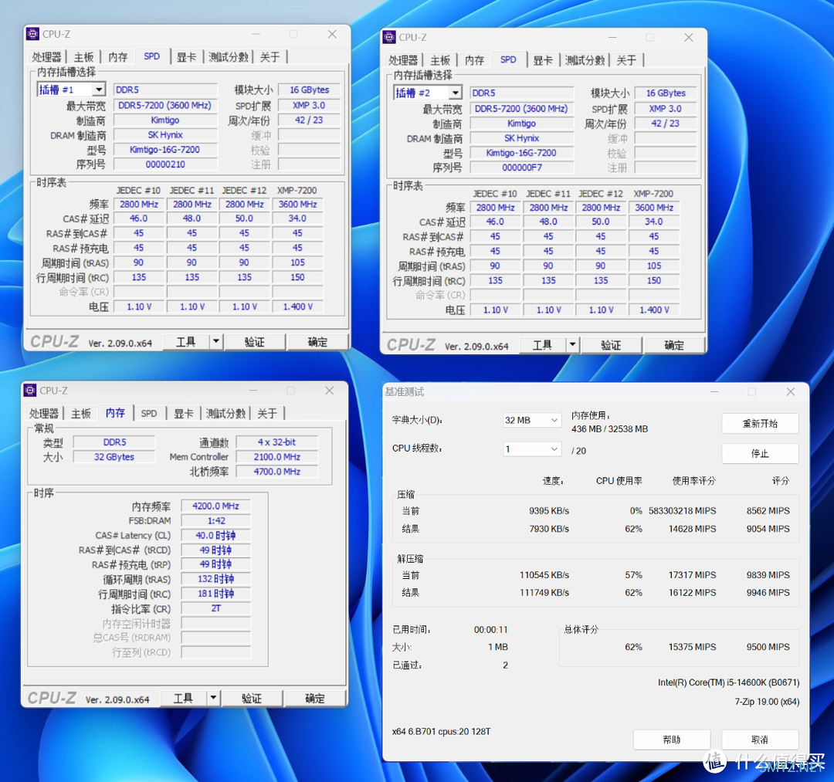Click Intel Core i5-14600K processor text
The image size is (834, 782).
pyautogui.click(x=728, y=682)
